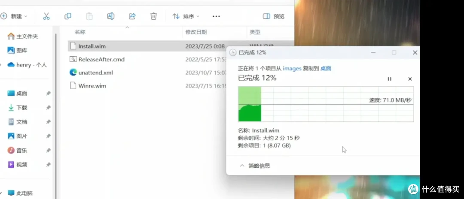This screenshot has width=464, height=199.
Task: Open the 排序 (Sort) dropdown
Action: point(186,16)
